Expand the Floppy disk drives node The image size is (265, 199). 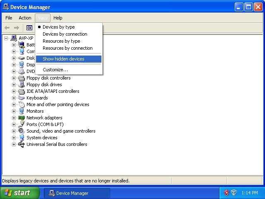[x=14, y=85]
